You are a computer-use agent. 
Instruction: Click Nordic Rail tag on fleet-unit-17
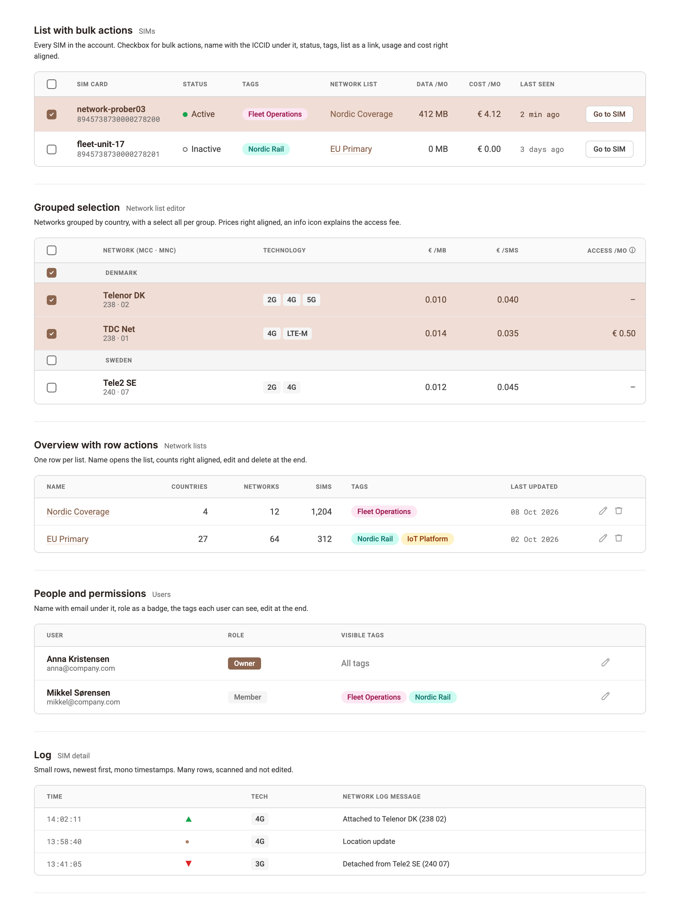tap(266, 149)
